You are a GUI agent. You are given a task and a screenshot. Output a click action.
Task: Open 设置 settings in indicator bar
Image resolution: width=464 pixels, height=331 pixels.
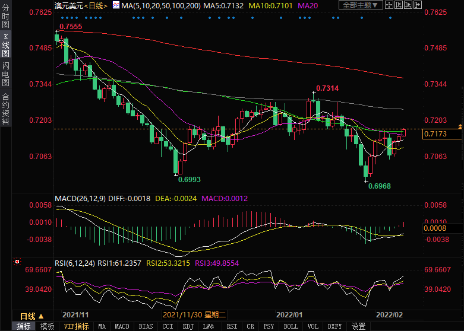(x=358, y=326)
